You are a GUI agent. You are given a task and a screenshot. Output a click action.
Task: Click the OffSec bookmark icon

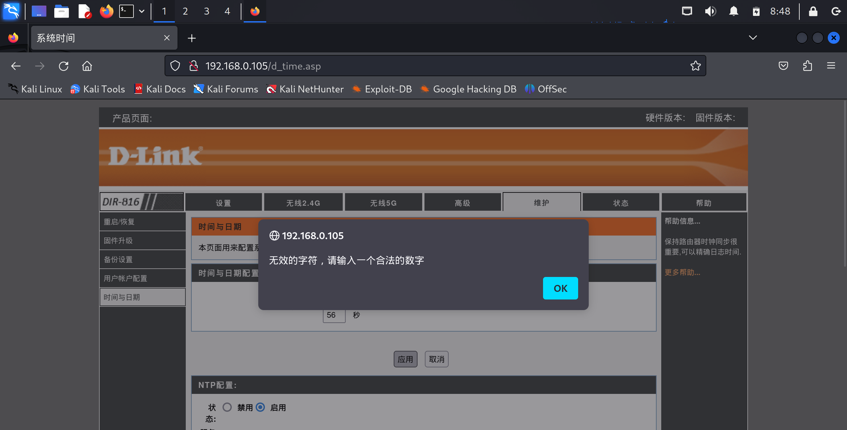pyautogui.click(x=529, y=89)
